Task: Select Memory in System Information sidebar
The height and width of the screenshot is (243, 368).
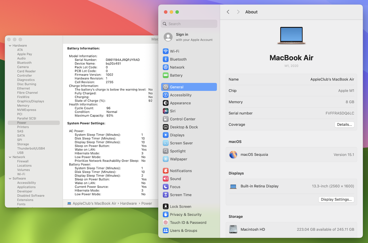Action: click(23, 106)
